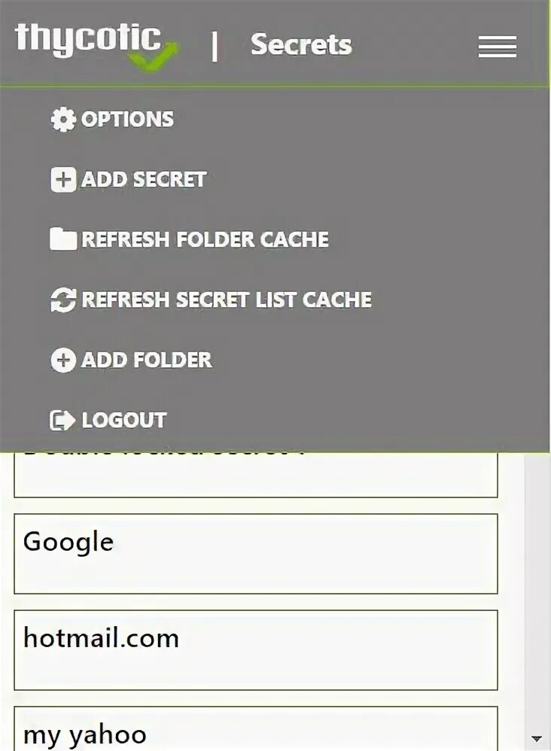The image size is (551, 751).
Task: Click the Add Folder circled plus icon
Action: point(62,360)
